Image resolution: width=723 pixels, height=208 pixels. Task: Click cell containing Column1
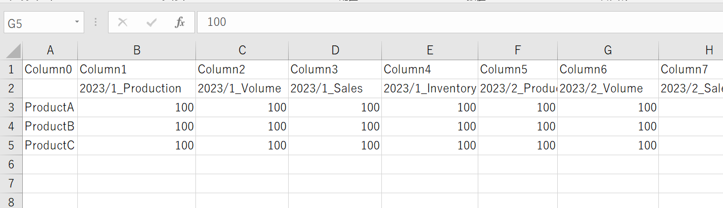(x=137, y=69)
